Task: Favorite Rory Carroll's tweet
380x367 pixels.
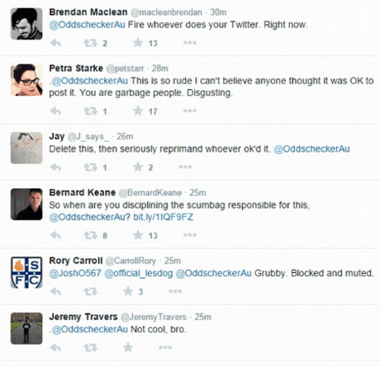Action: point(128,291)
